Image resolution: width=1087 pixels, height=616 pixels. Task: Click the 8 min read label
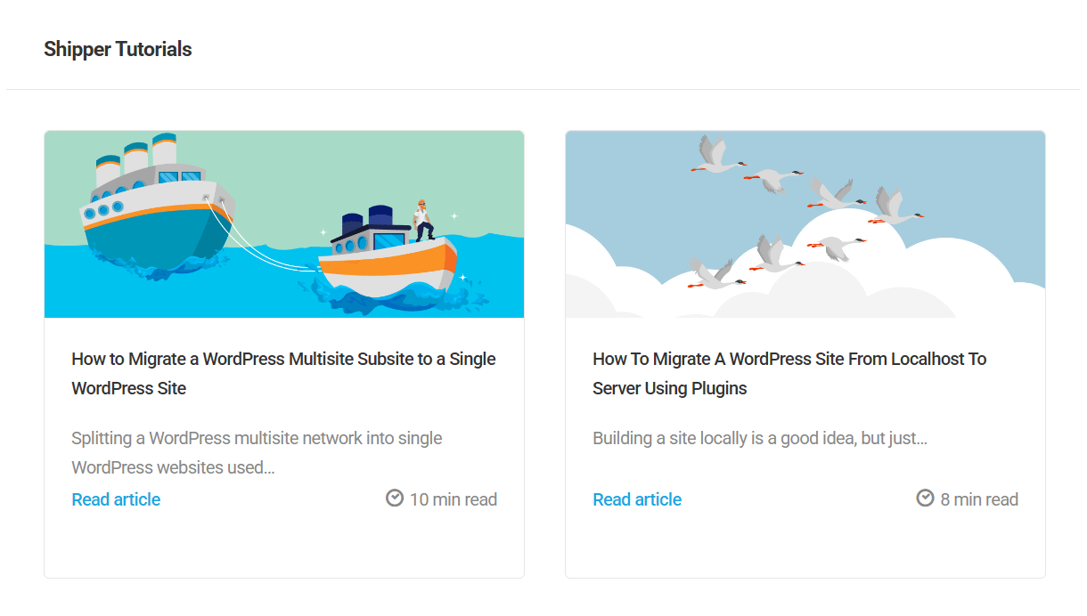pos(977,498)
